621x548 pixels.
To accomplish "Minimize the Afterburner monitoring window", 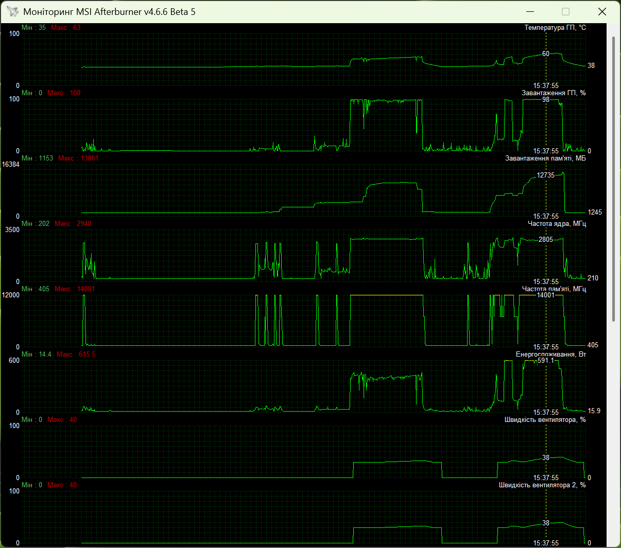I will pyautogui.click(x=530, y=11).
